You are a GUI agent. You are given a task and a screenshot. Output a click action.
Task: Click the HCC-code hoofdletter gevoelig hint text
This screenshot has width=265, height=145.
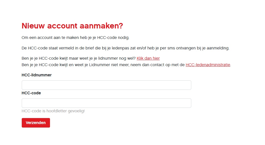pyautogui.click(x=53, y=111)
